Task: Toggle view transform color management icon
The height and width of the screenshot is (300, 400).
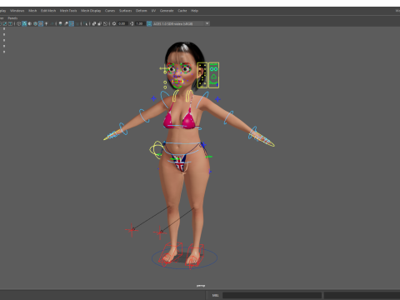Action: (x=149, y=23)
